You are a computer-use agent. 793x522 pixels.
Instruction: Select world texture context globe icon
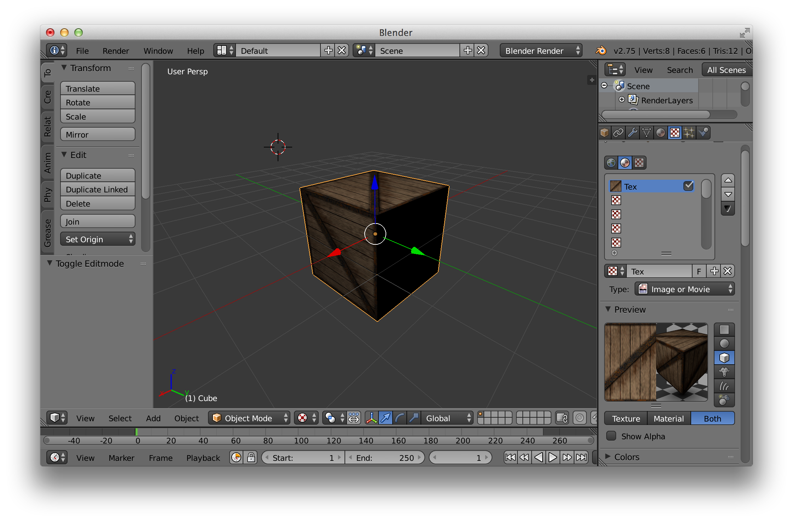[611, 163]
